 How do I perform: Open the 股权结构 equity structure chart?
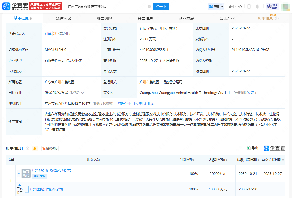[x=50, y=148]
